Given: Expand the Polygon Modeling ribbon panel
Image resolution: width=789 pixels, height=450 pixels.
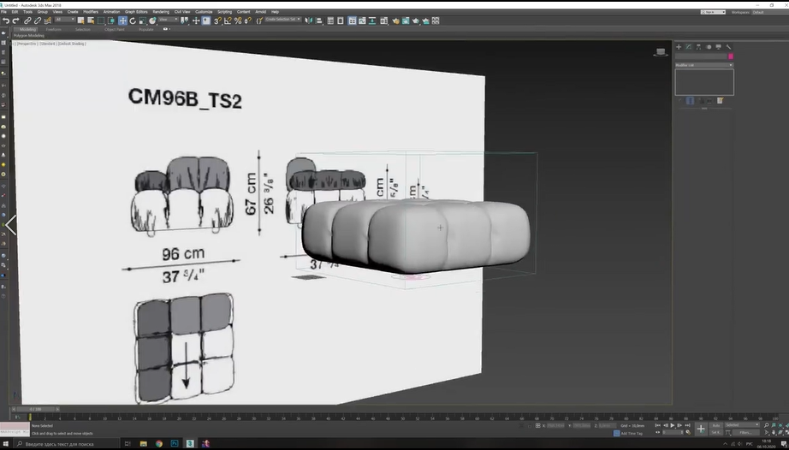Looking at the screenshot, I should 29,36.
